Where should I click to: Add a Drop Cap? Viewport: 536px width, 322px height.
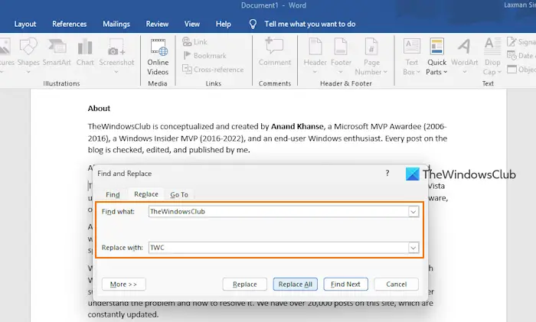pos(492,57)
